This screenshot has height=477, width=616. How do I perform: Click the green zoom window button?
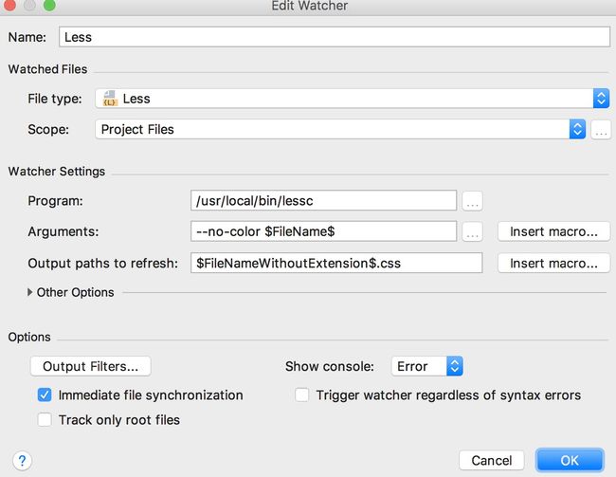(49, 5)
